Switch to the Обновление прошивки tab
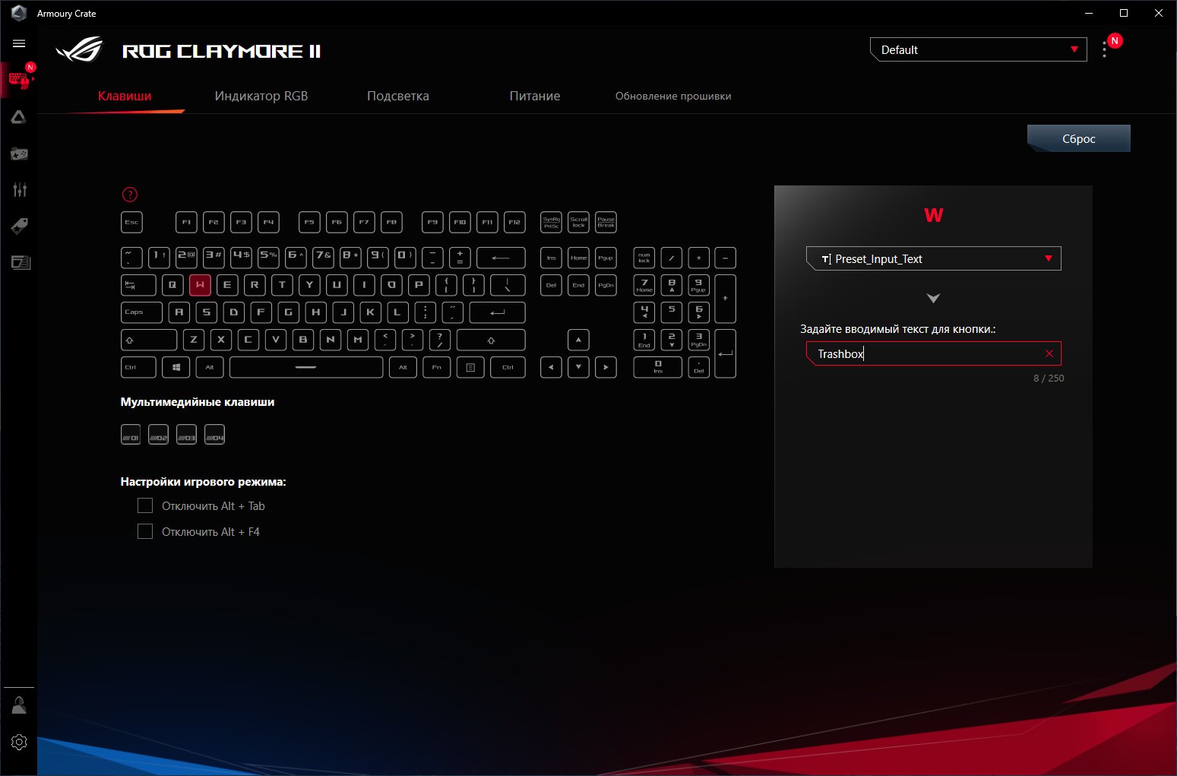 (673, 96)
